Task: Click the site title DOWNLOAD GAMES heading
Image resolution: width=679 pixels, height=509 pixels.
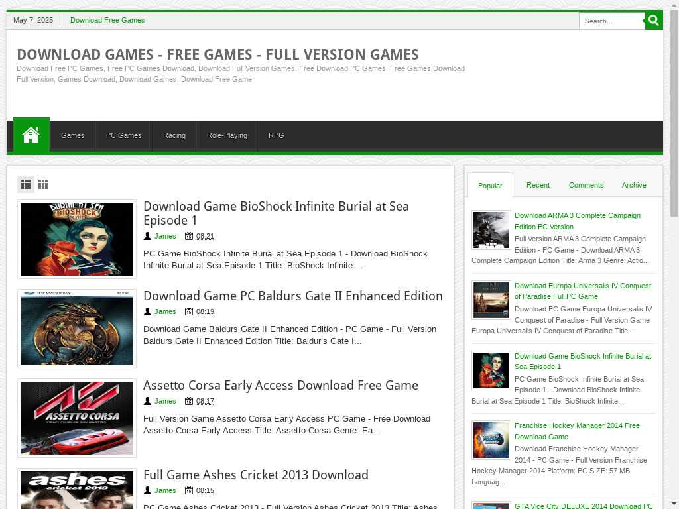Action: tap(217, 54)
